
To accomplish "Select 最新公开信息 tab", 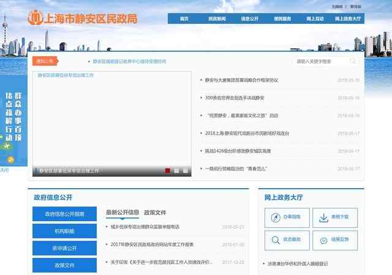I will (123, 213).
